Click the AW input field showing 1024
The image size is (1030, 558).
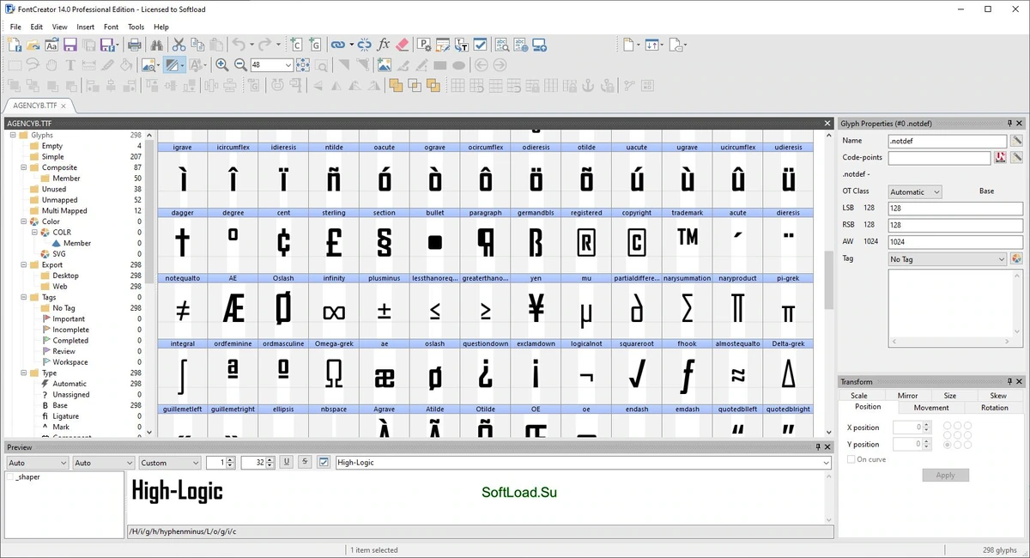coord(955,241)
